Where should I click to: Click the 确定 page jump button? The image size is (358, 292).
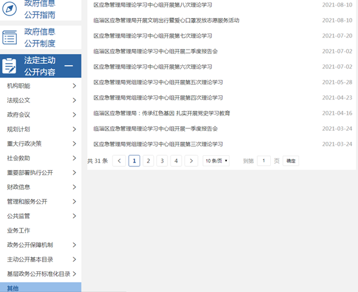[x=291, y=161]
